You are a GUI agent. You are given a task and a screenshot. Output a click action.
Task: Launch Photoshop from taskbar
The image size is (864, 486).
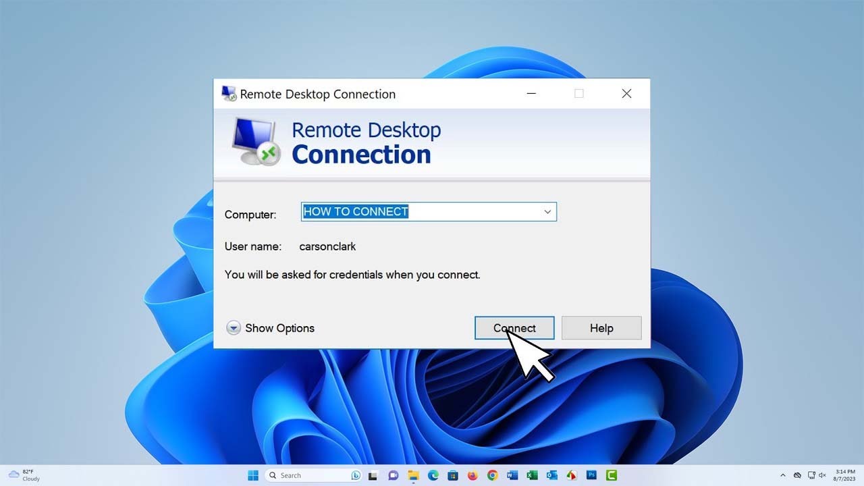[592, 475]
